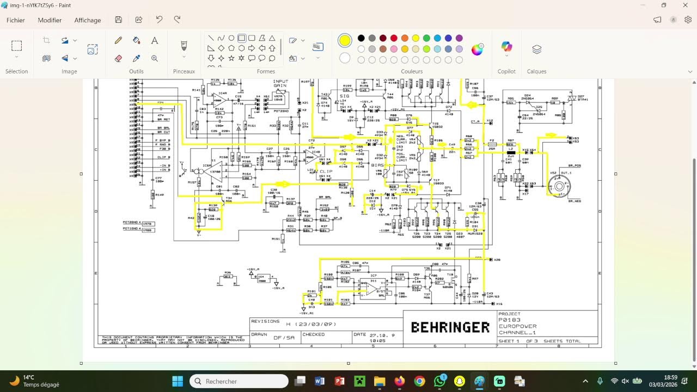This screenshot has width=697, height=392.
Task: Click the Redo arrow
Action: 177,20
